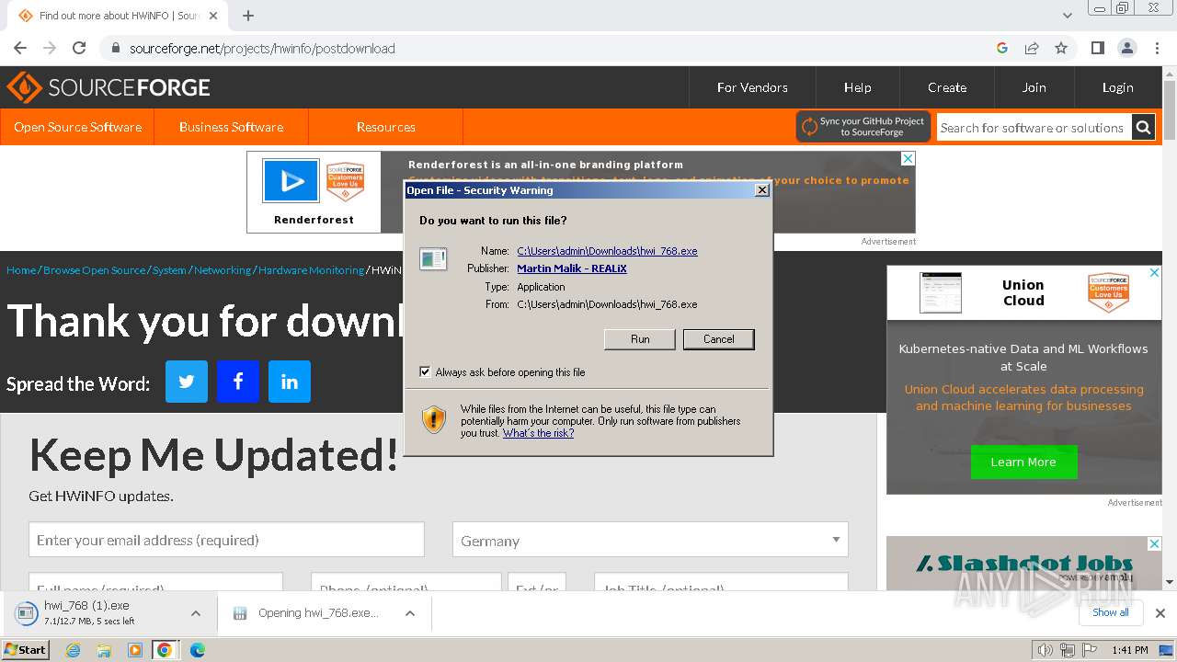Viewport: 1177px width, 662px height.
Task: Close the Security Warning dialog
Action: point(761,190)
